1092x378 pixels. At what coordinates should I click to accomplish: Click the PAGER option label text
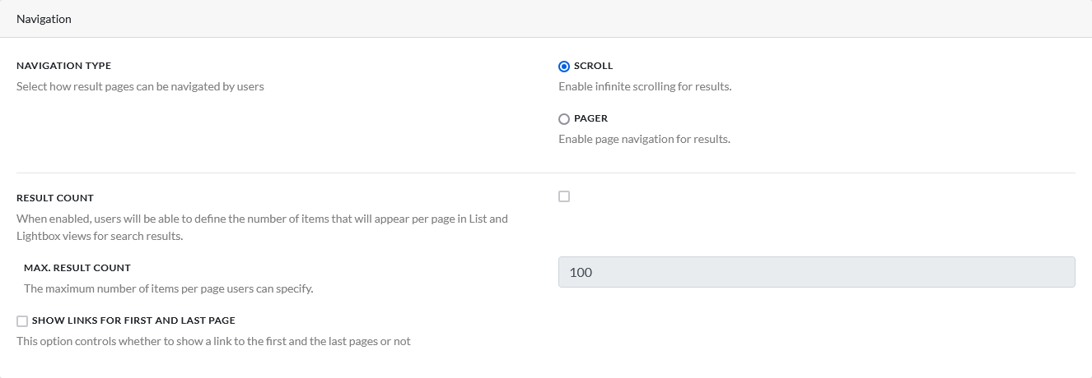coord(590,118)
